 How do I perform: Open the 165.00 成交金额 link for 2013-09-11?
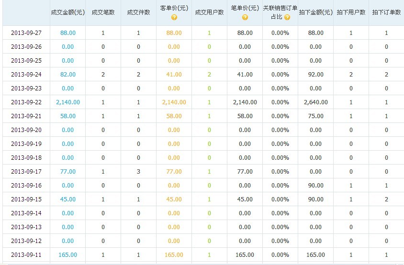[68, 254]
